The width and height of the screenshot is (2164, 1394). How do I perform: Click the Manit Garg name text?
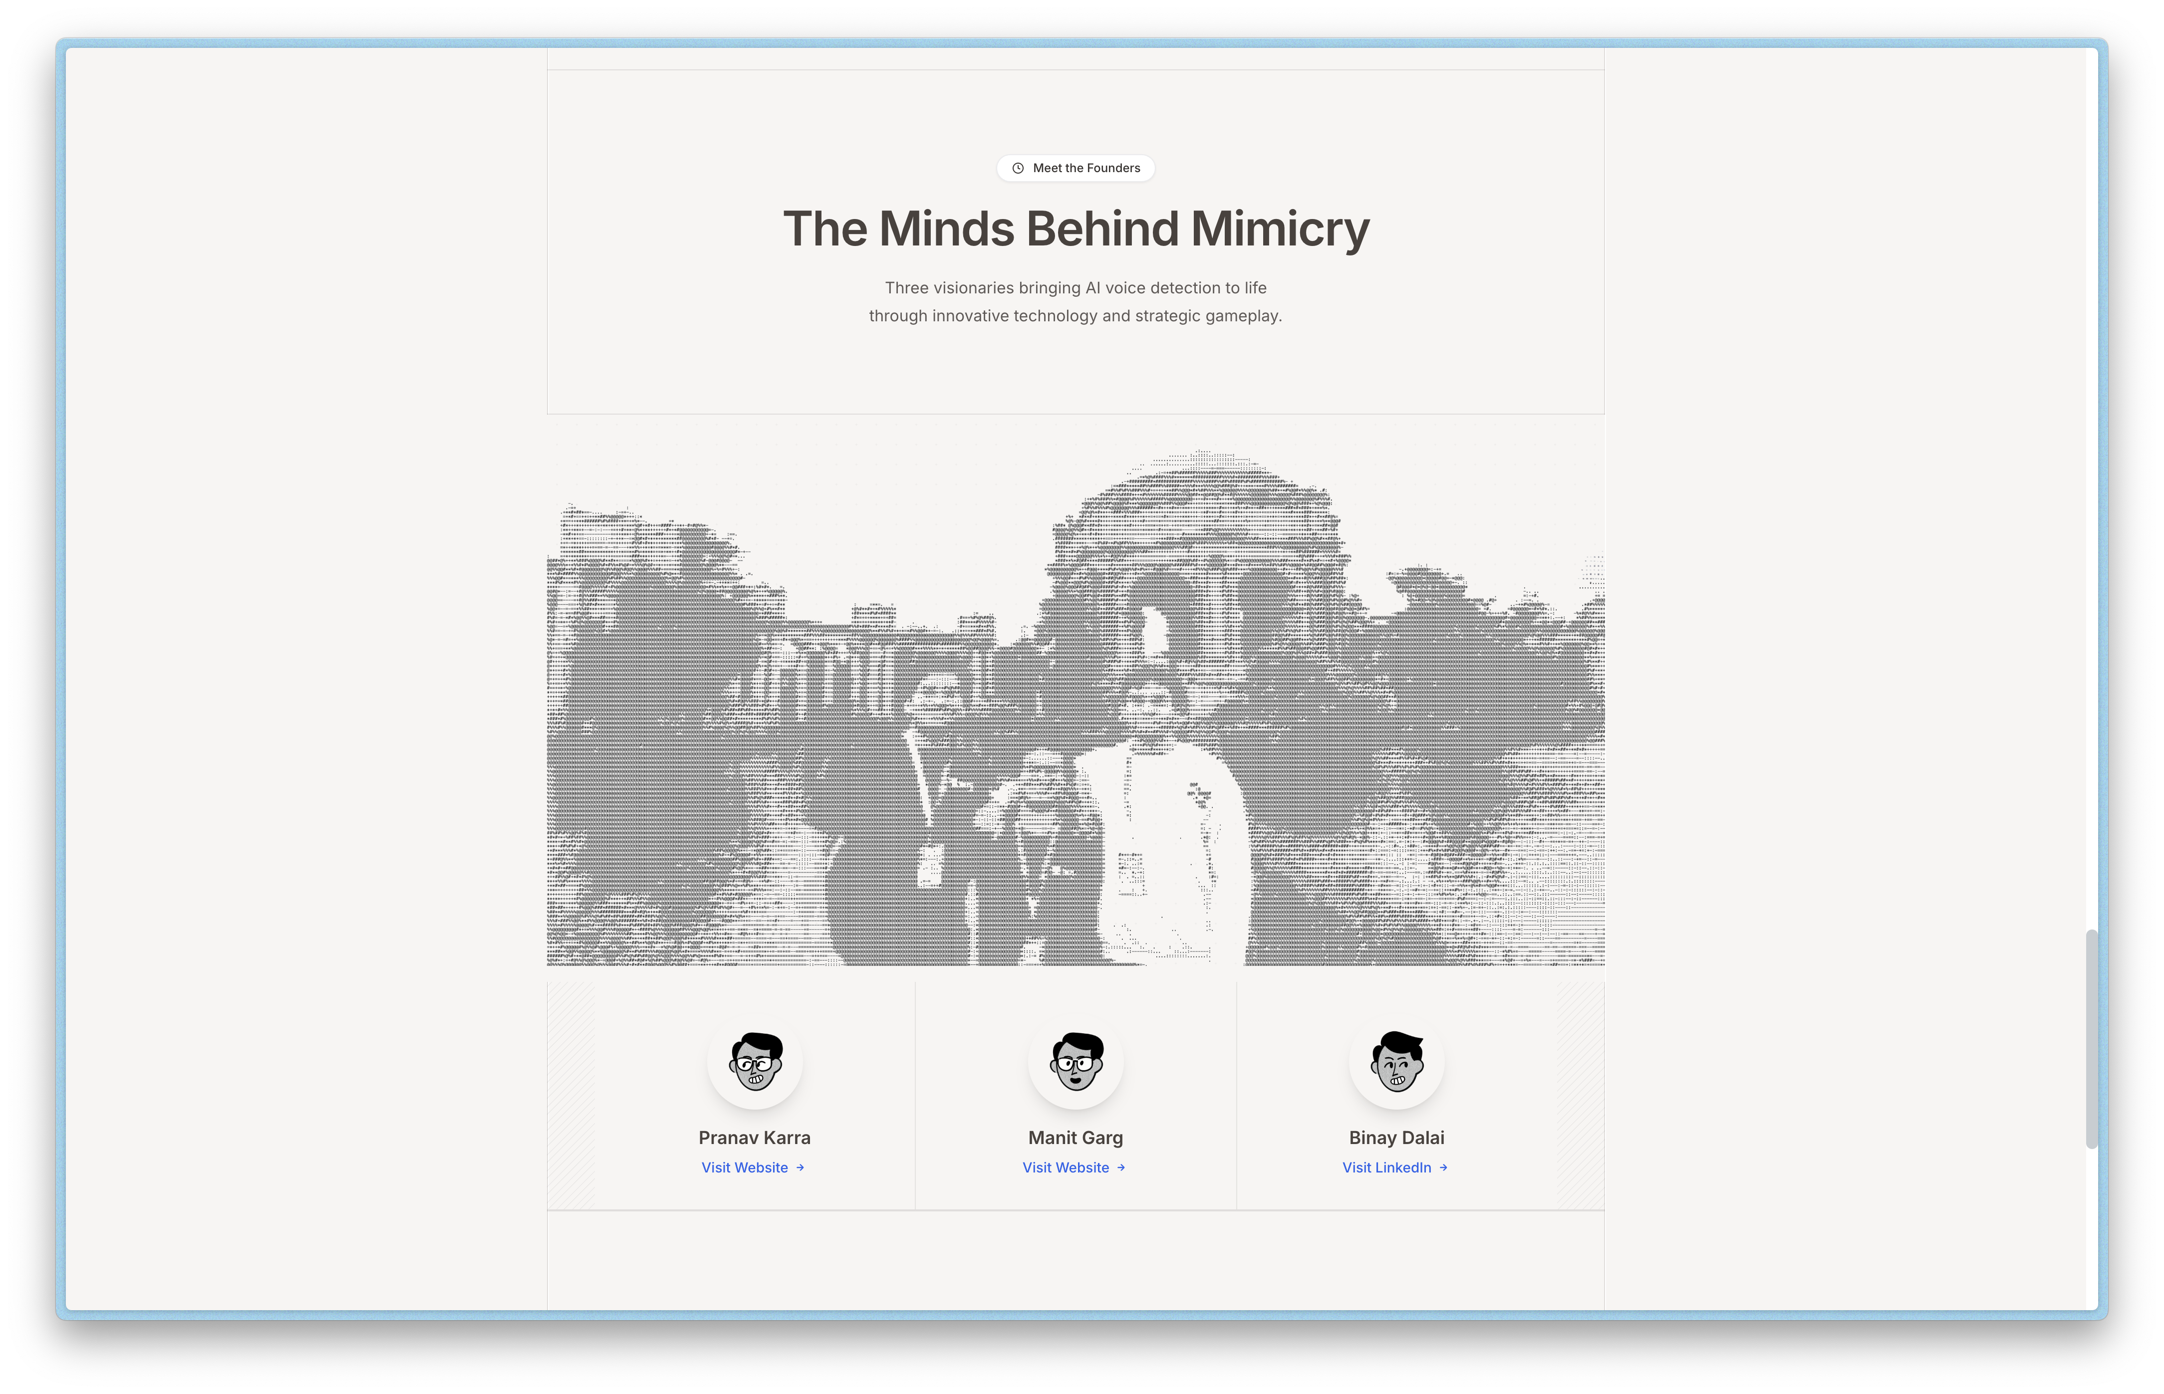[1076, 1138]
